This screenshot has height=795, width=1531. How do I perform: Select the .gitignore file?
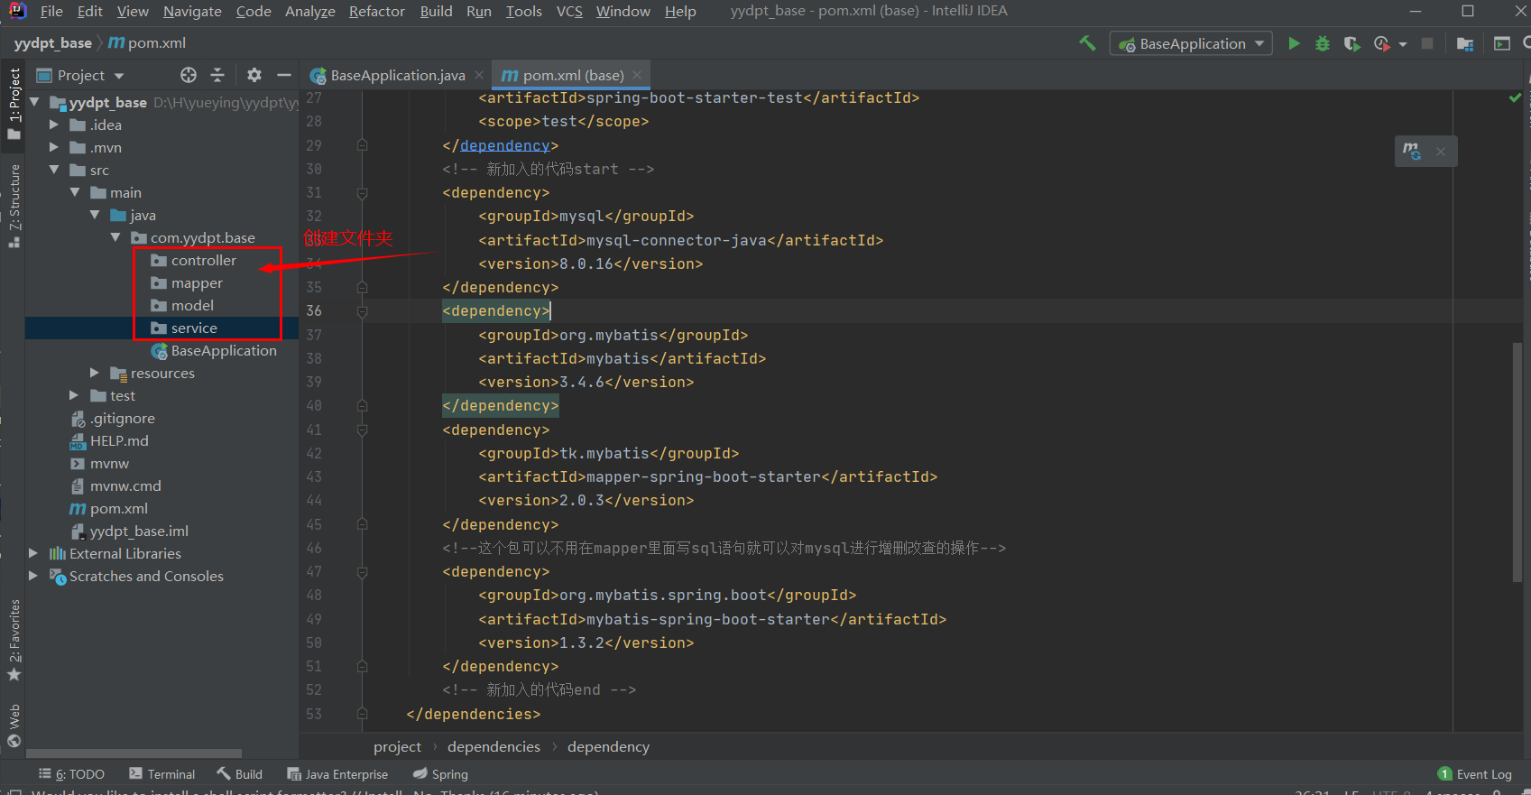[x=113, y=418]
